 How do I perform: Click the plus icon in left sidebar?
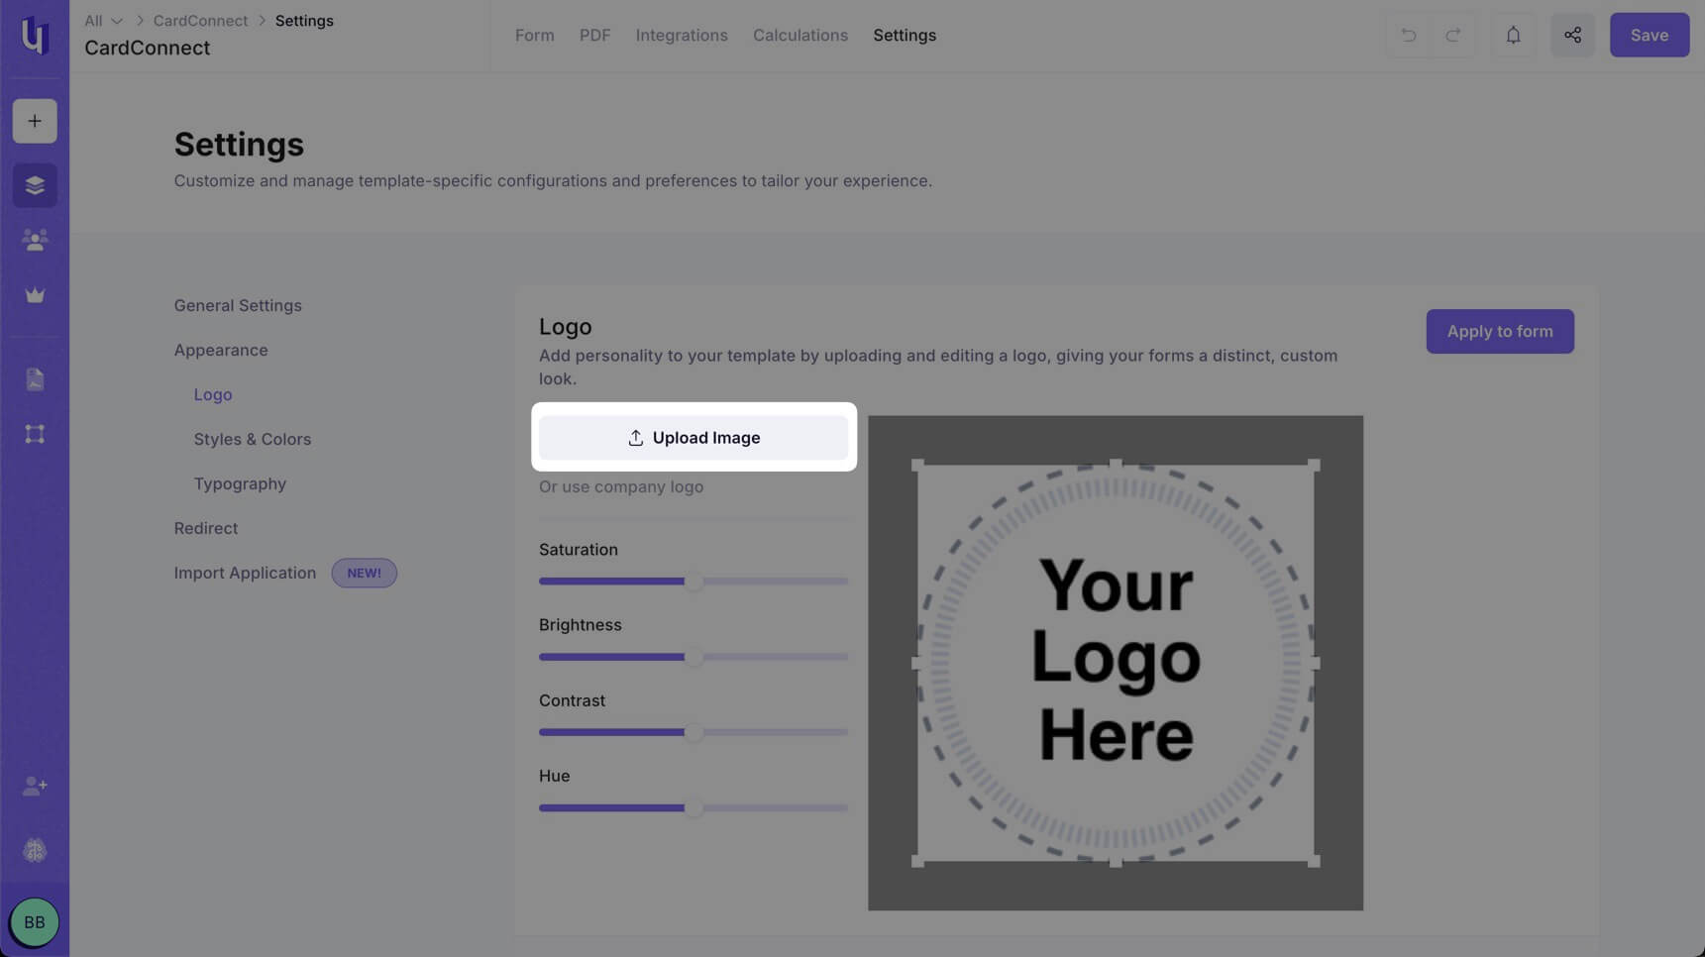[x=35, y=121]
